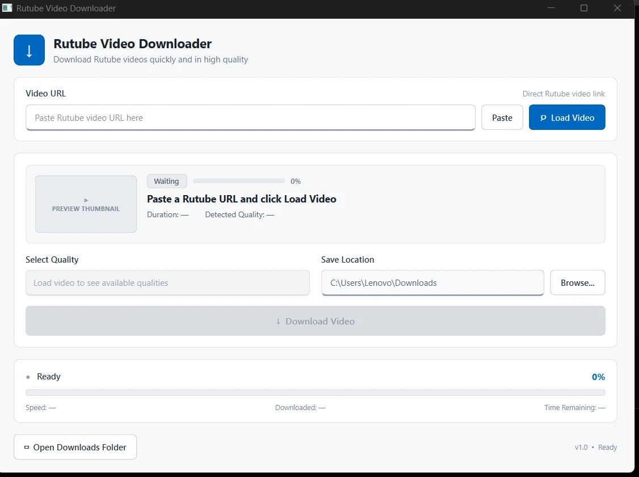Open the Select Quality dropdown
The width and height of the screenshot is (639, 477).
167,283
